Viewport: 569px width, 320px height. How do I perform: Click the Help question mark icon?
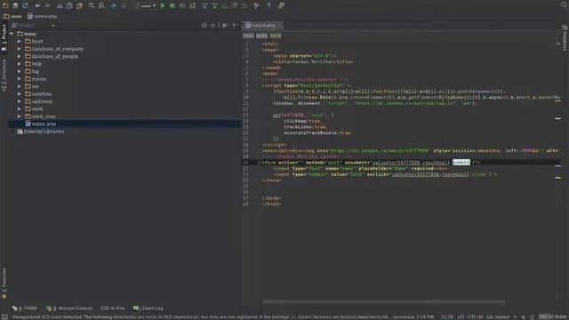coord(268,6)
